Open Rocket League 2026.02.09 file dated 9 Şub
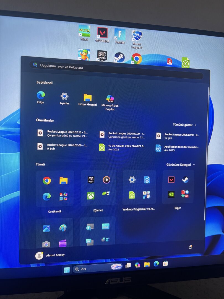 pos(62,147)
